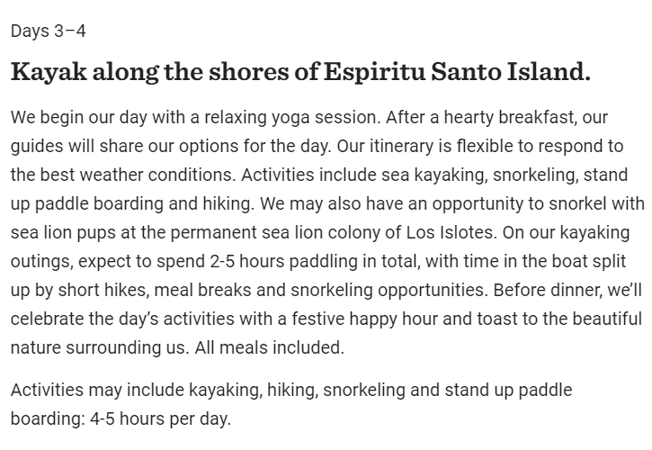Click the Kayak along the shores heading
The image size is (652, 450).
coord(300,72)
